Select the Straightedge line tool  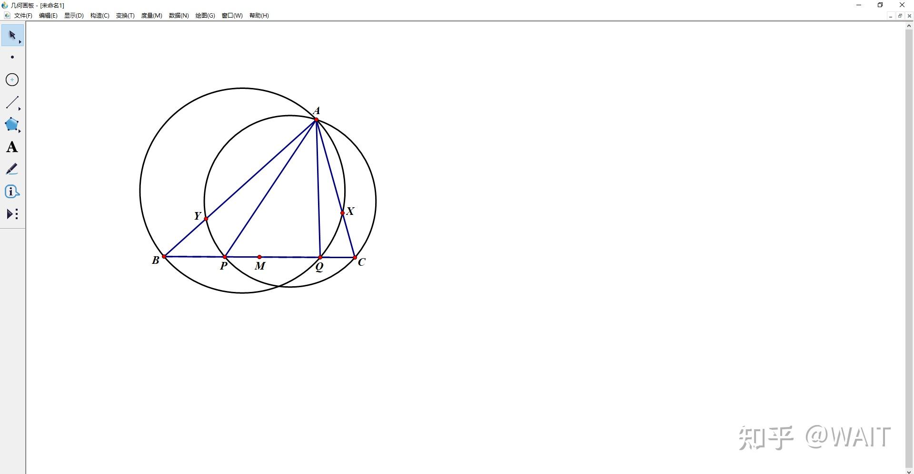coord(12,102)
